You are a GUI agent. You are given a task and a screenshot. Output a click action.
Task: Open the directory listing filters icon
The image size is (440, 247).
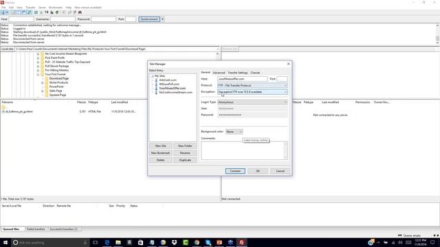64,12
